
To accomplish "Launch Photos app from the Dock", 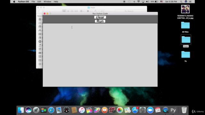I will click(x=120, y=110).
